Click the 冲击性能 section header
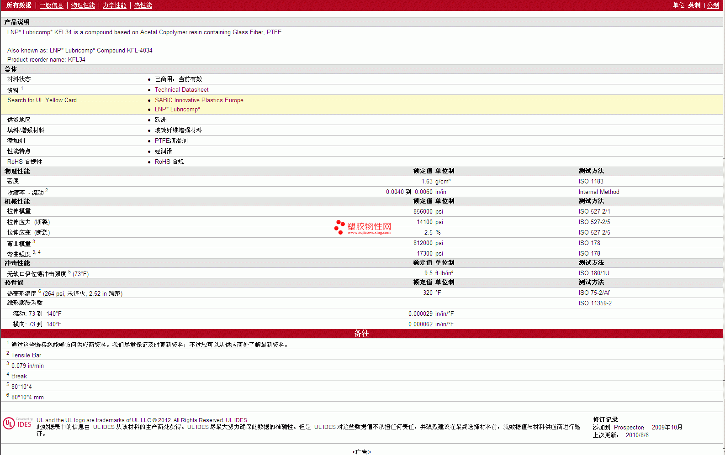 click(17, 263)
